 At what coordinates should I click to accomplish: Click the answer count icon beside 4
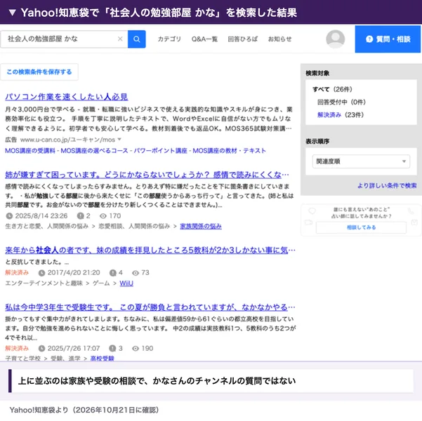(112, 273)
